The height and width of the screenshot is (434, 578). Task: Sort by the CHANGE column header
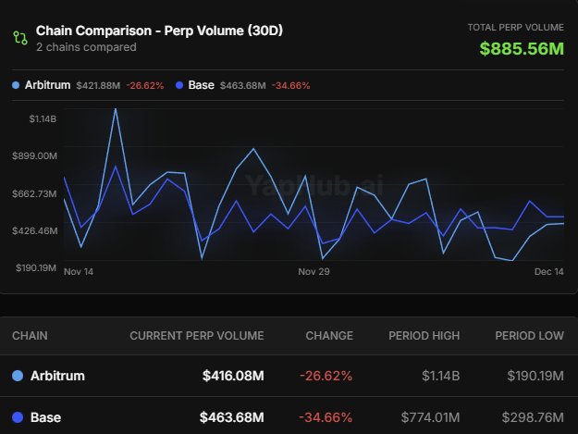tap(329, 336)
